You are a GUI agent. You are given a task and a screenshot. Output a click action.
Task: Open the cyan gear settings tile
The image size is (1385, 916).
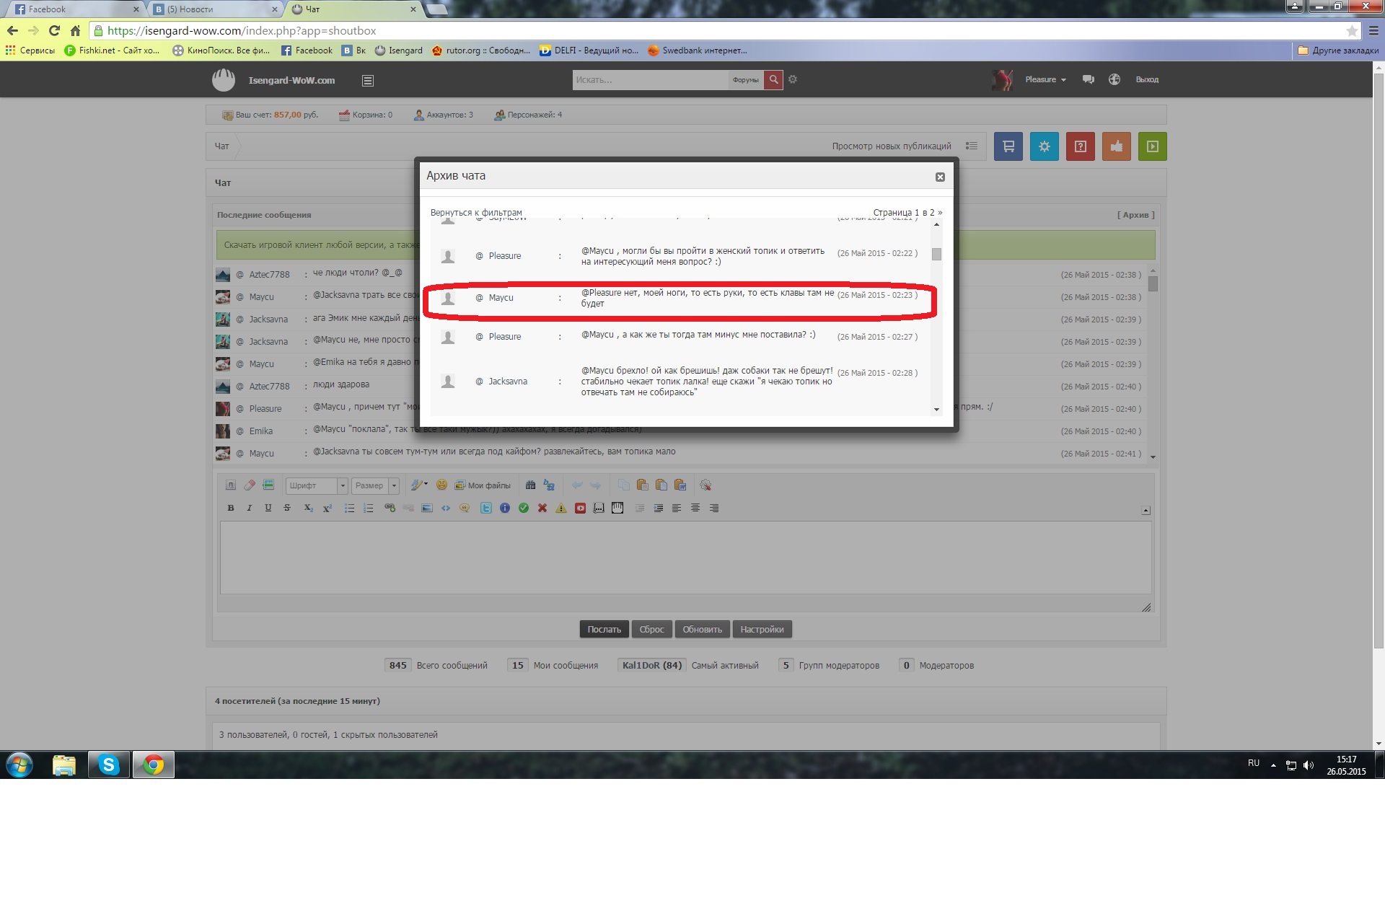[x=1045, y=146]
